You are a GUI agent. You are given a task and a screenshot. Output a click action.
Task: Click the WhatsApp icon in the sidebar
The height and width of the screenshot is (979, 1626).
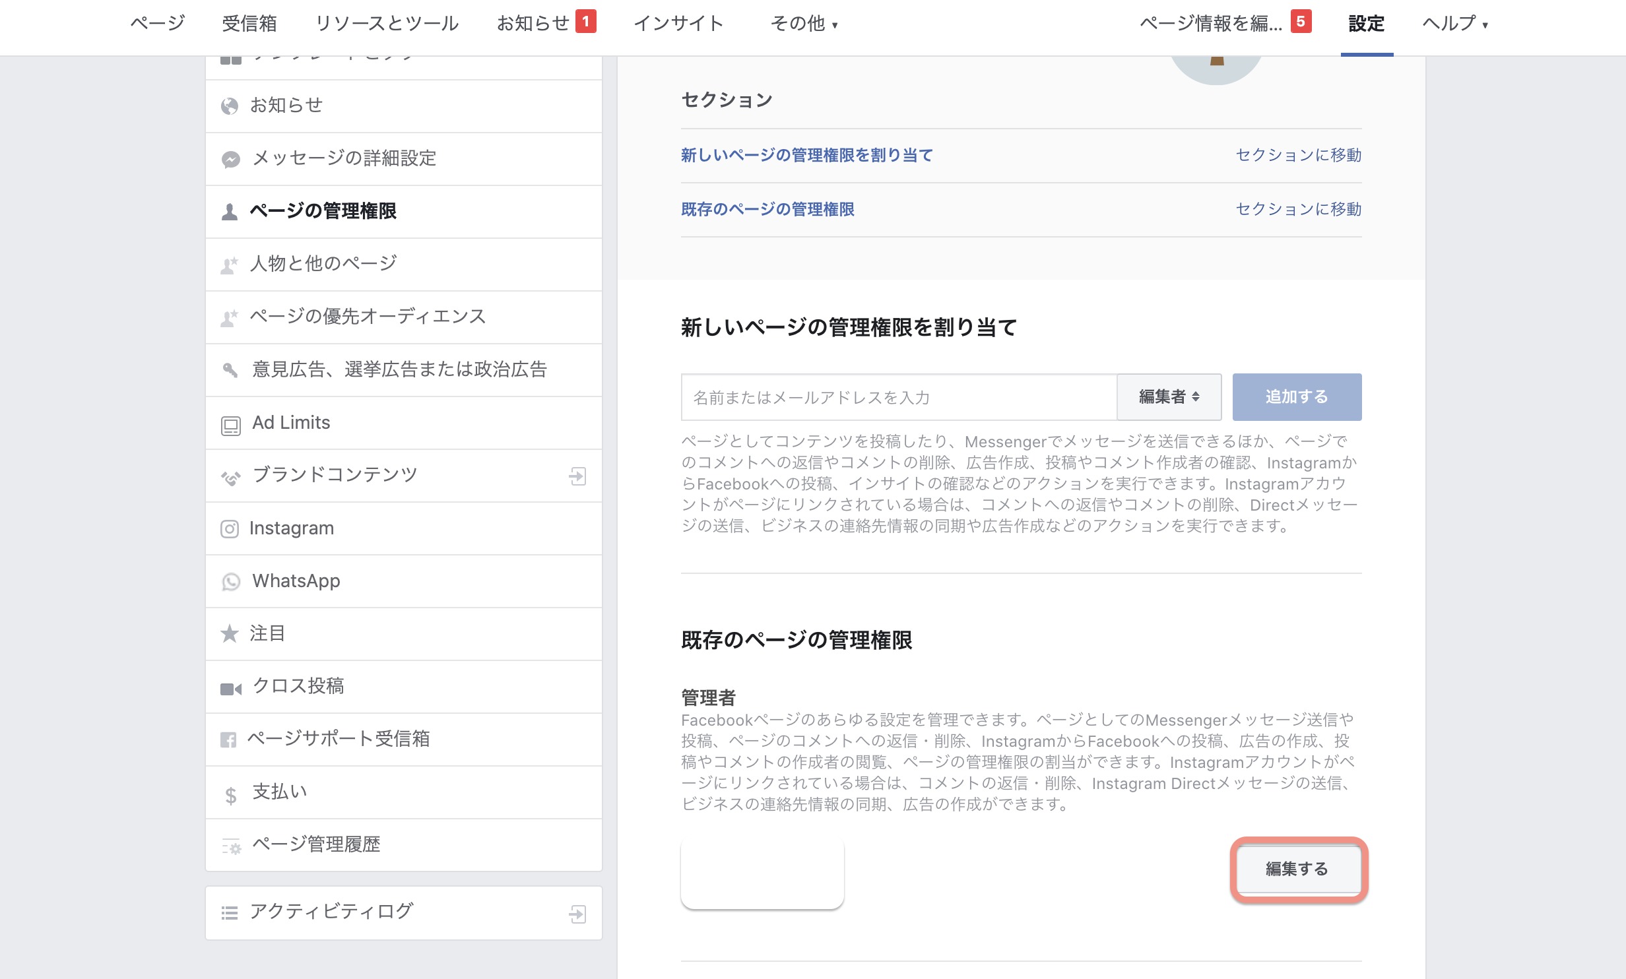point(230,582)
